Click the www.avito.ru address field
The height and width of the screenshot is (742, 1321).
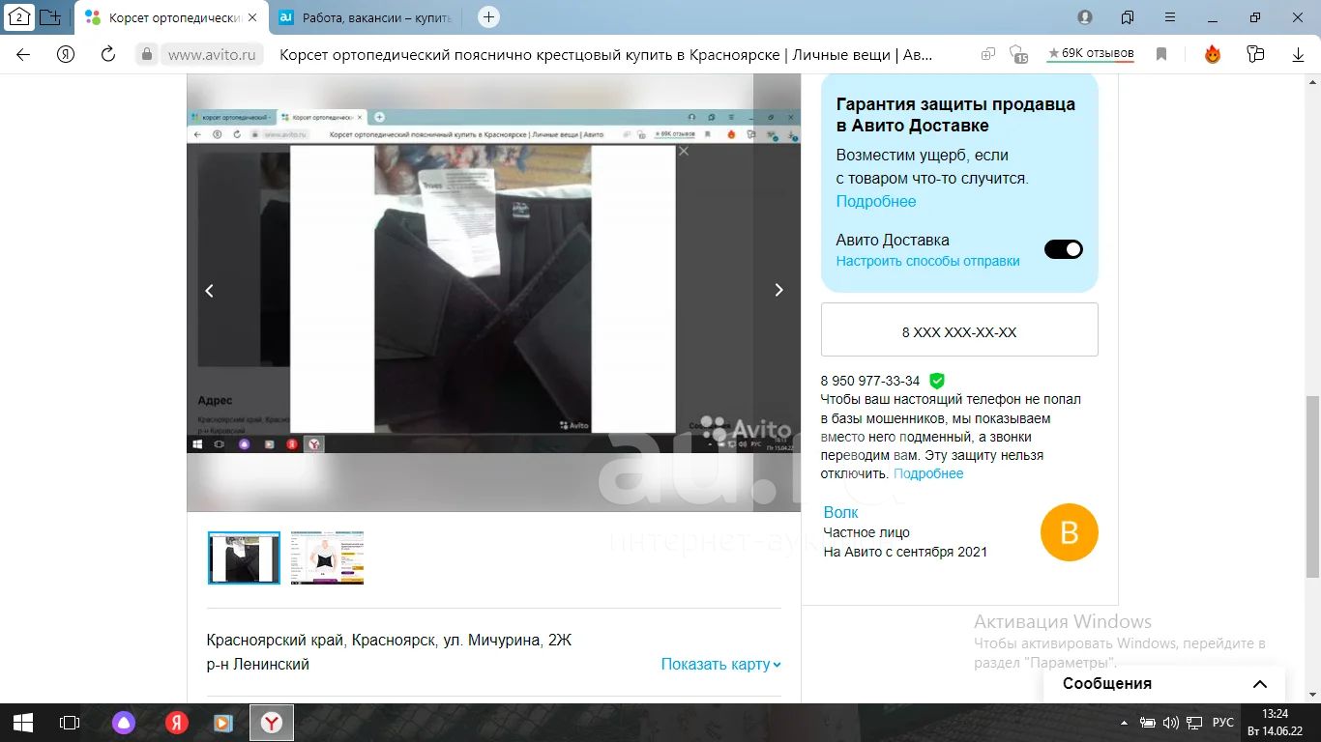point(213,55)
